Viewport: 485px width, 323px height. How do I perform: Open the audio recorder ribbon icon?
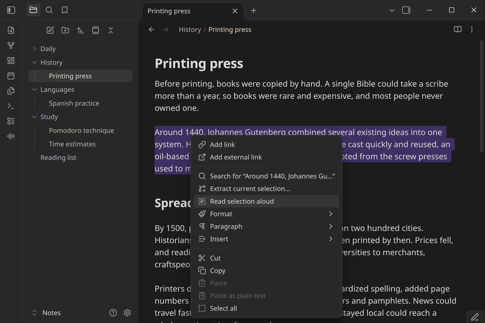click(11, 136)
